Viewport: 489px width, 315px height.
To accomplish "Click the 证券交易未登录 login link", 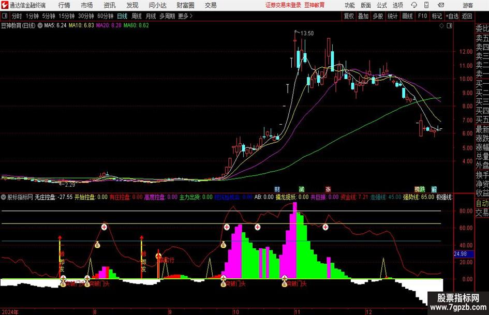I will 284,5.
